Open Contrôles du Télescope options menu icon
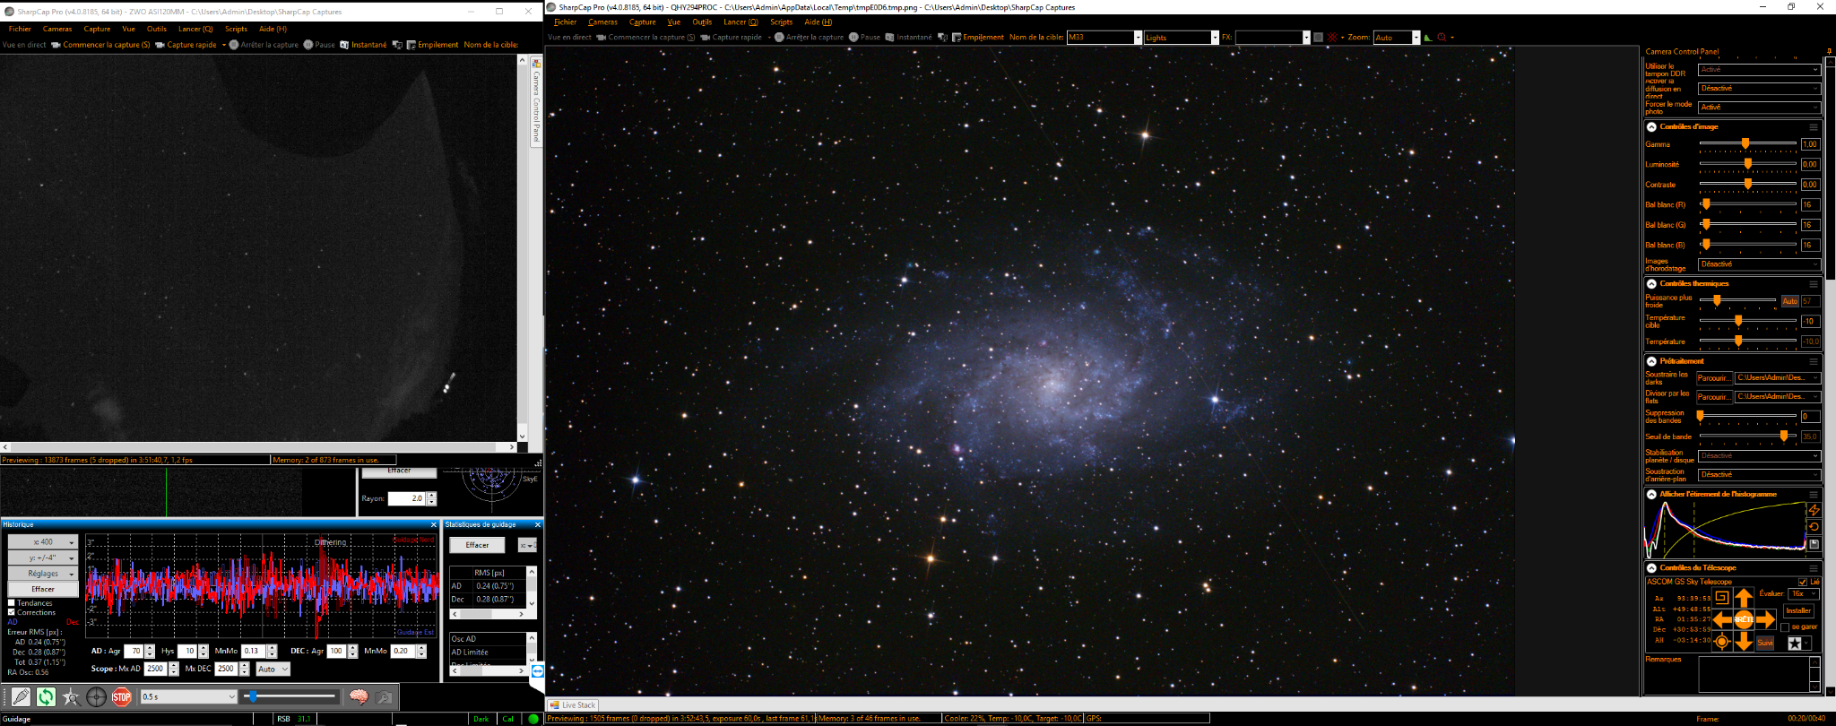Image resolution: width=1836 pixels, height=726 pixels. 1813,568
